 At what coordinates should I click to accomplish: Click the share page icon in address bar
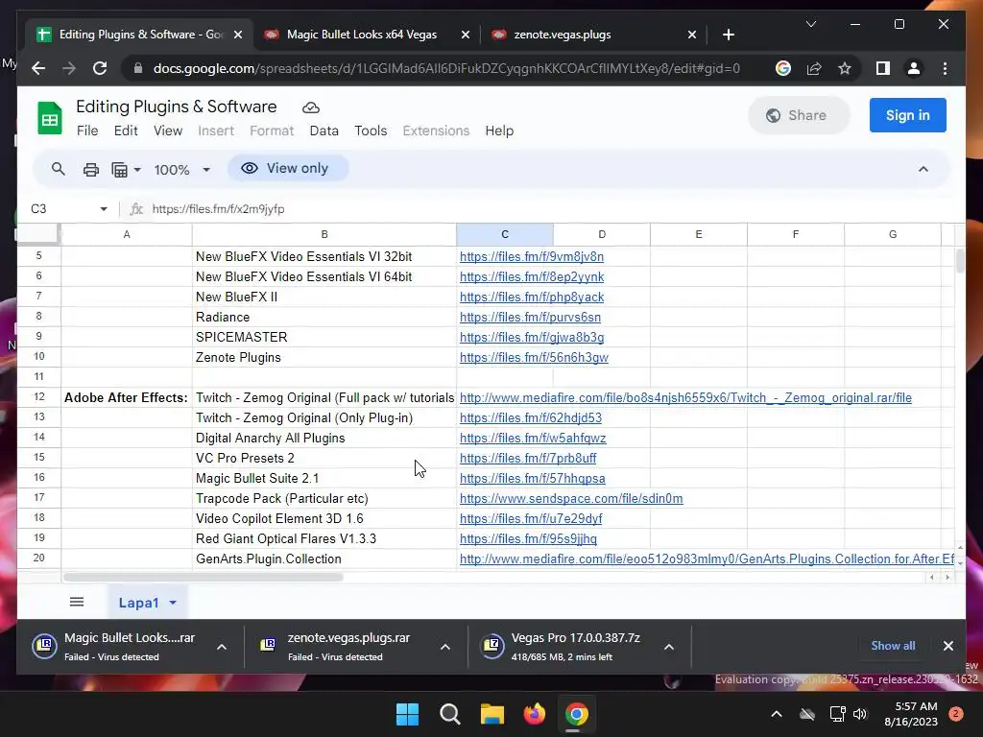click(814, 68)
